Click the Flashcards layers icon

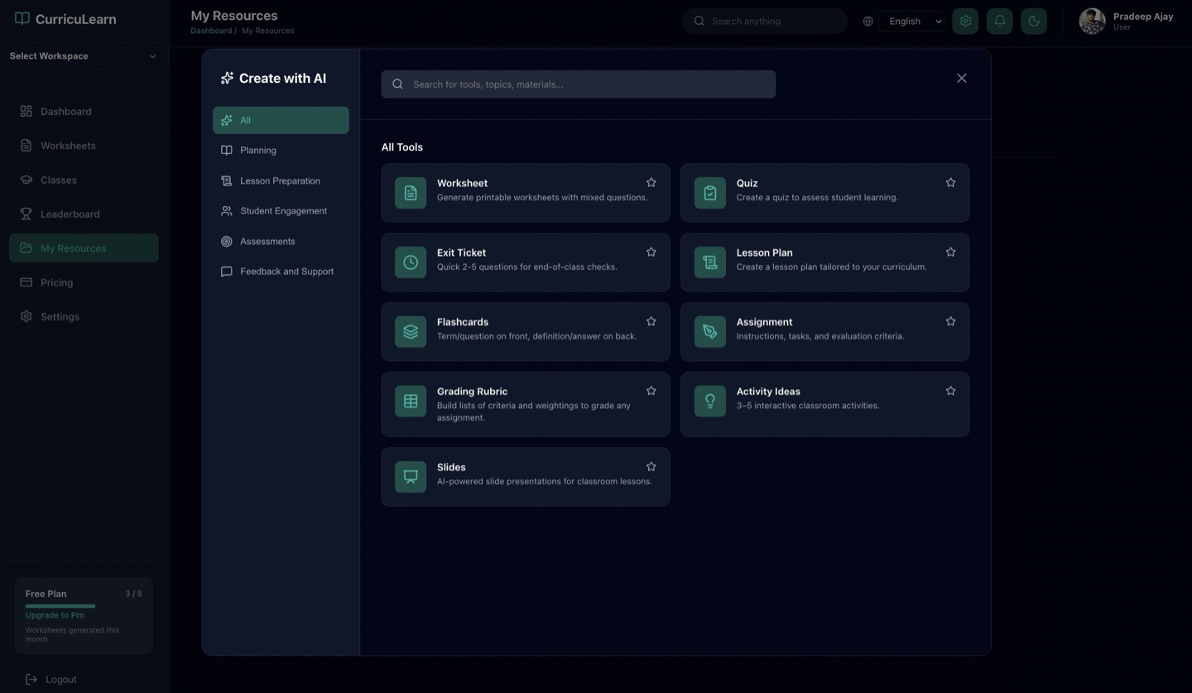click(411, 332)
